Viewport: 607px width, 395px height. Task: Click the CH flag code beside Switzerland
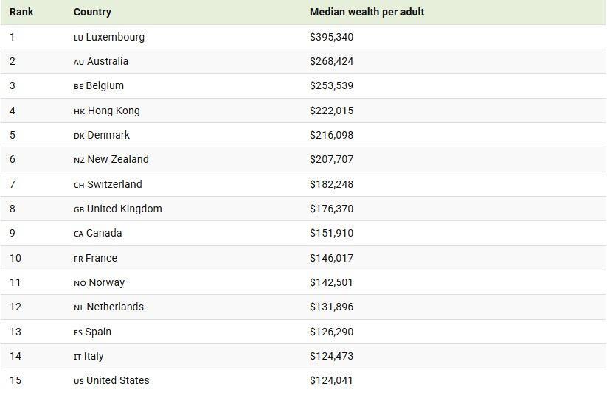pos(79,185)
